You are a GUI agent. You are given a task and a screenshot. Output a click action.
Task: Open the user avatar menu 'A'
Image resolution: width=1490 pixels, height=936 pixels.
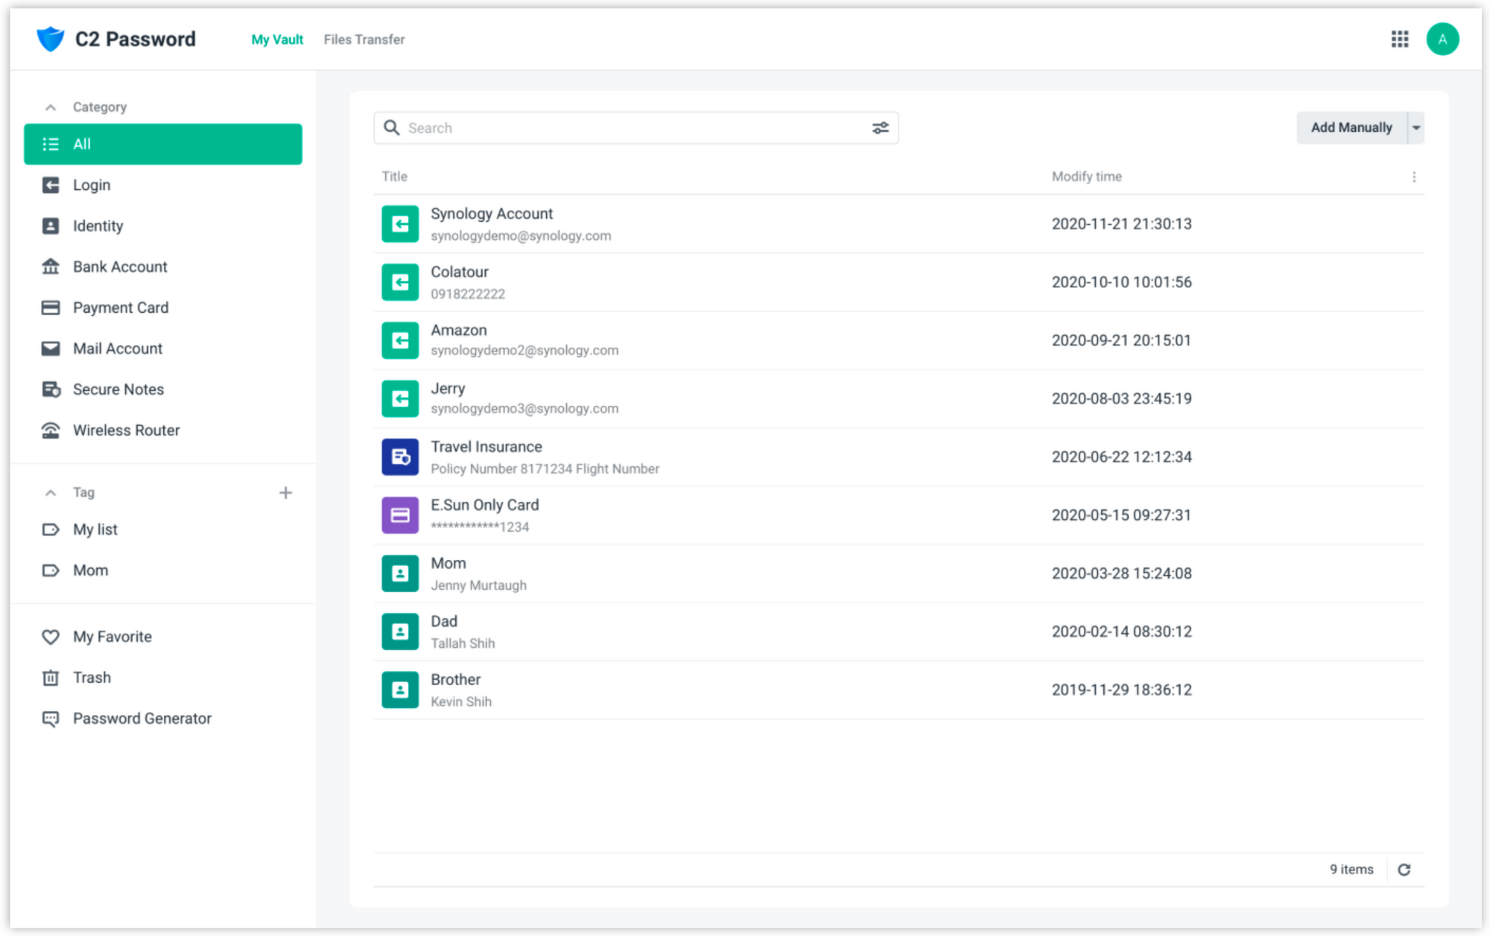[1442, 39]
